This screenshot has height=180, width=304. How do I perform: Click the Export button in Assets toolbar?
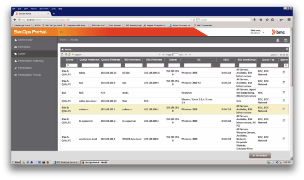pyautogui.click(x=77, y=55)
